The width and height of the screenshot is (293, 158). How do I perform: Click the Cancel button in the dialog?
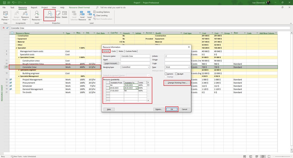tap(184, 109)
